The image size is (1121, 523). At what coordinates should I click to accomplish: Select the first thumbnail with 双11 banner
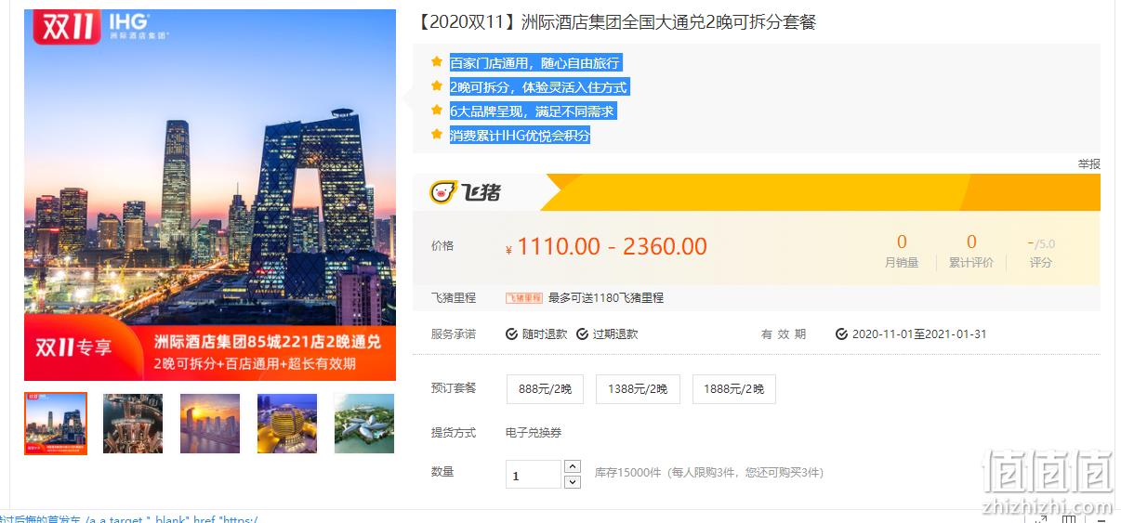[56, 424]
